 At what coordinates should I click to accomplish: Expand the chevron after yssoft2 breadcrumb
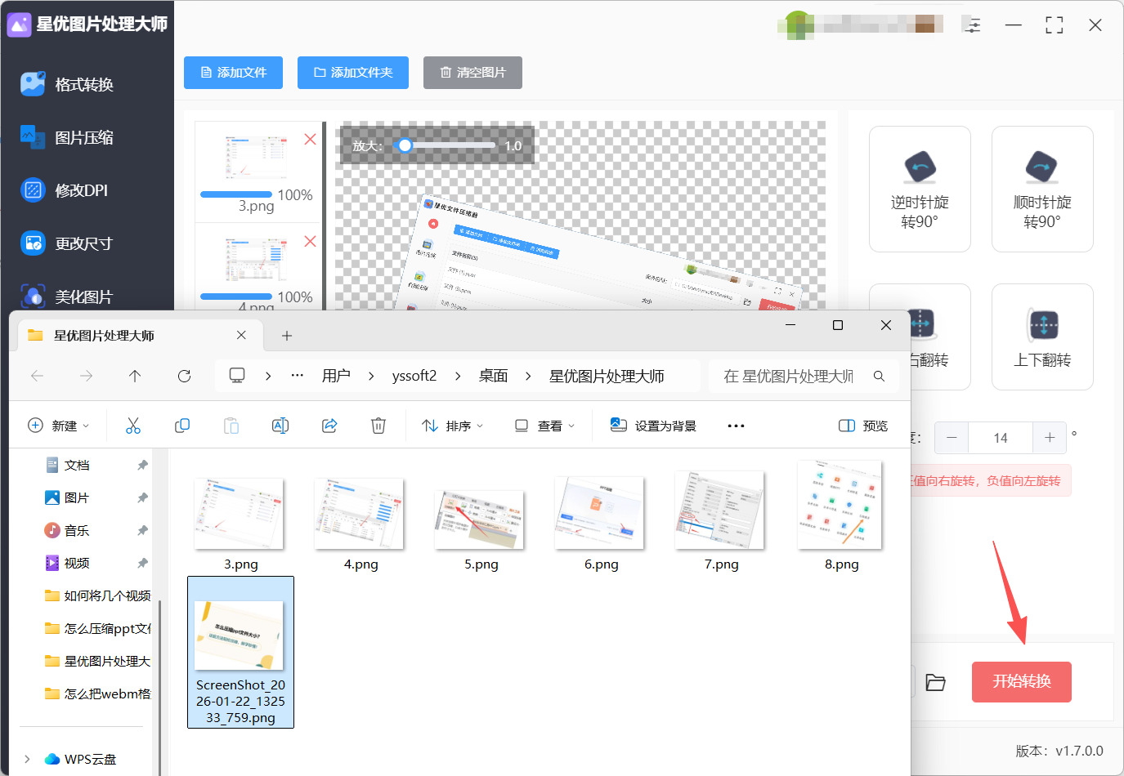[x=458, y=376]
